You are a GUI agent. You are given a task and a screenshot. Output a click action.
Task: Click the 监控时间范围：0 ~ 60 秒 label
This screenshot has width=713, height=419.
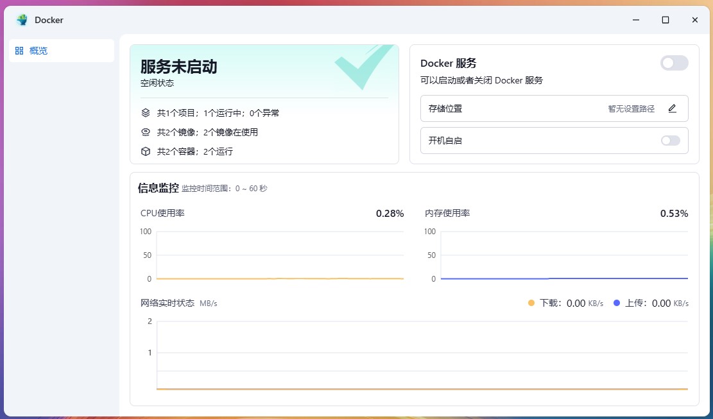tap(225, 189)
